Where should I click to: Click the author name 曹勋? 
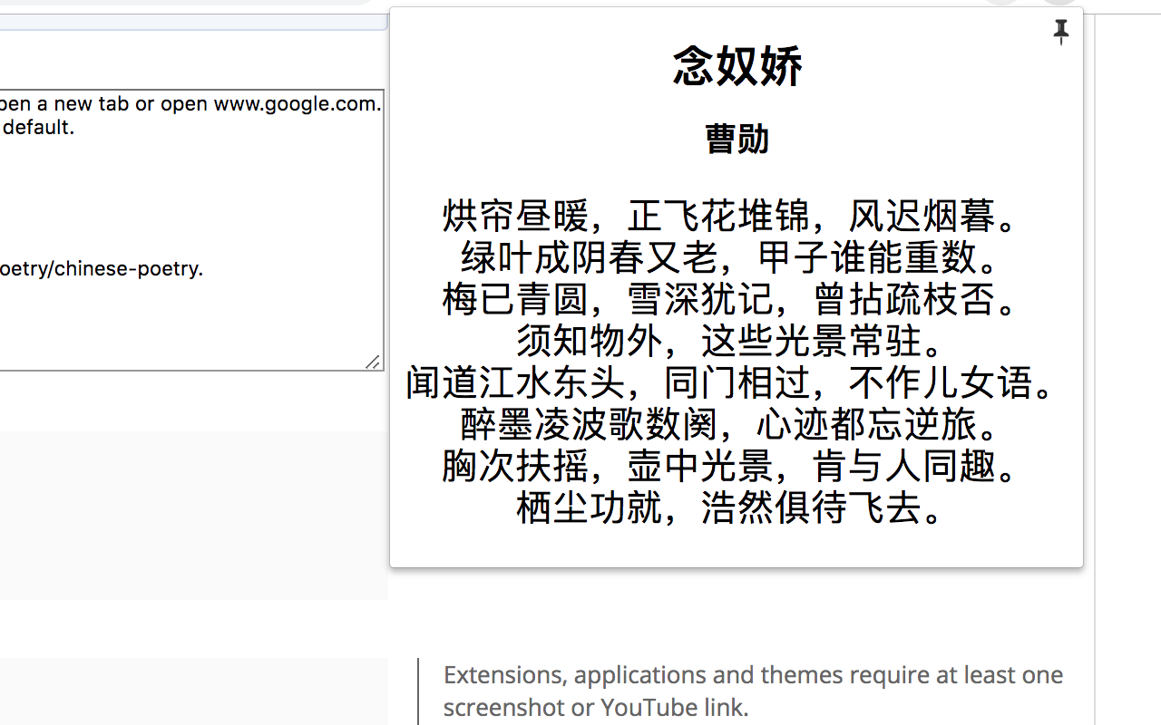(x=737, y=139)
